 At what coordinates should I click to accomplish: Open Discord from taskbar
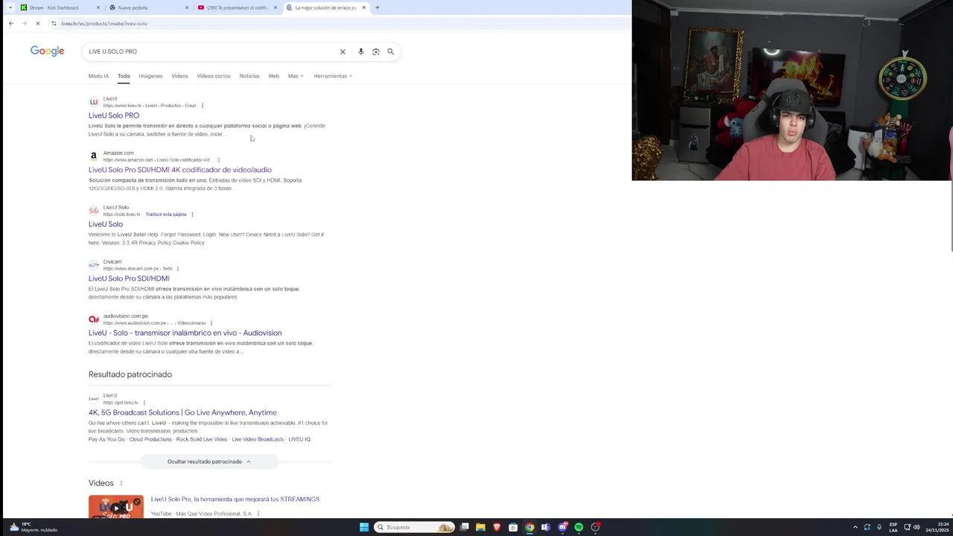tap(563, 527)
